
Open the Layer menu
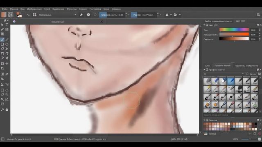[x=47, y=9]
